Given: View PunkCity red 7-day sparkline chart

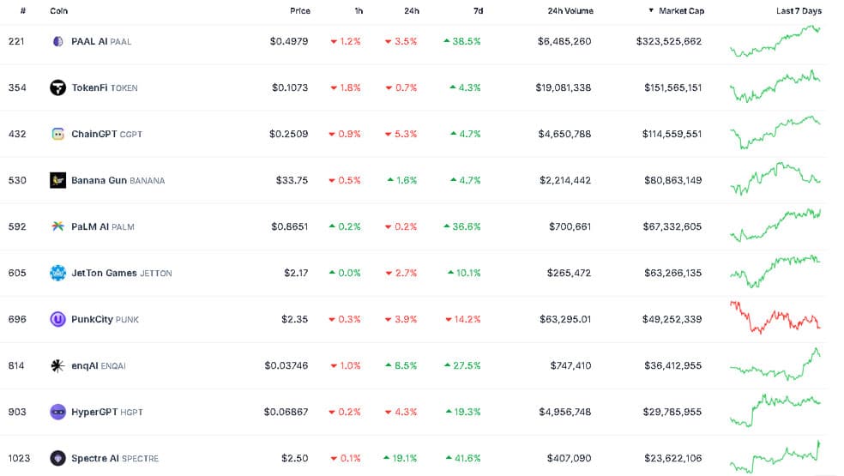Looking at the screenshot, I should (x=775, y=317).
